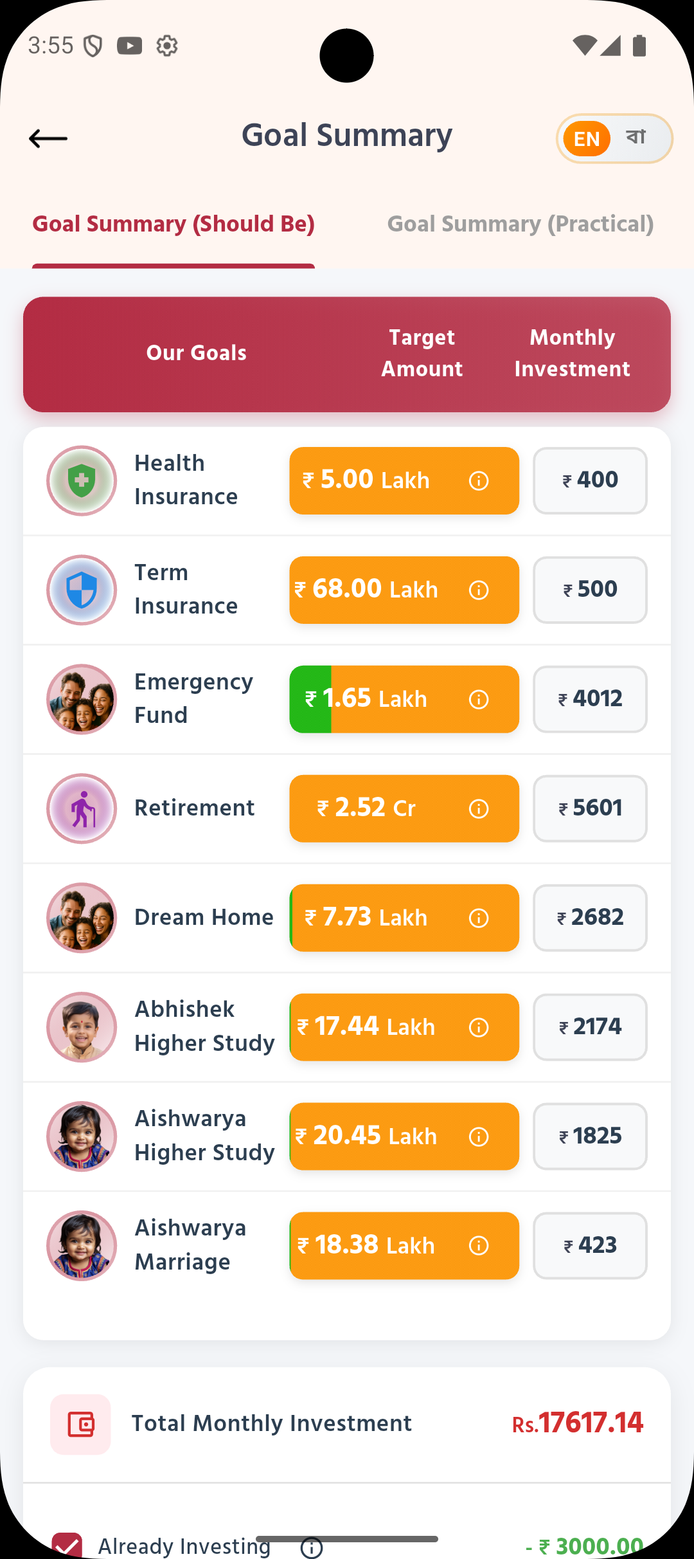Open info icon on Retirement target amount
The image size is (694, 1559).
479,809
